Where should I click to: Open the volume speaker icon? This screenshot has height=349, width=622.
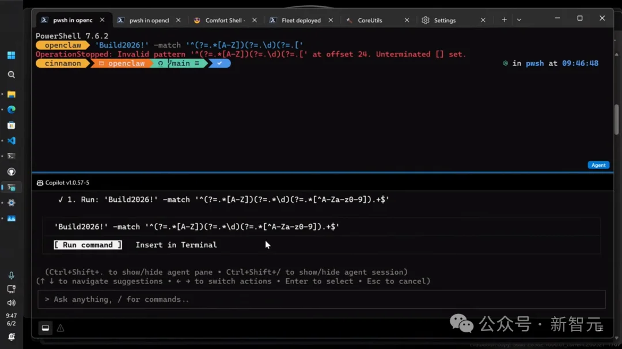pos(11,302)
